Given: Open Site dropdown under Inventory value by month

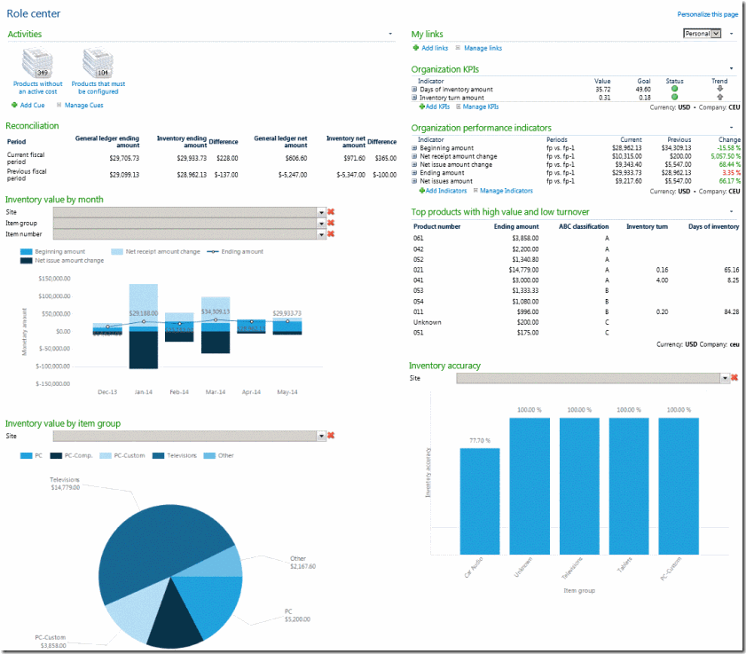Looking at the screenshot, I should (321, 212).
